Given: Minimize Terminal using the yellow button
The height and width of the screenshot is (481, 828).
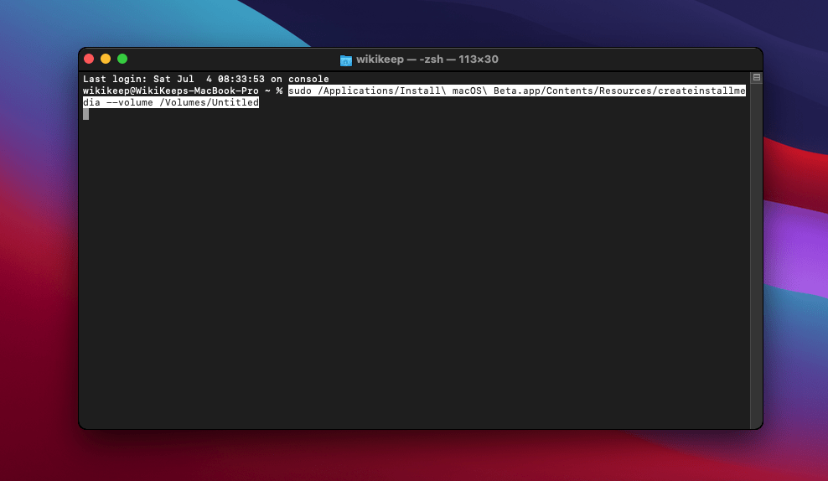Looking at the screenshot, I should coord(106,59).
